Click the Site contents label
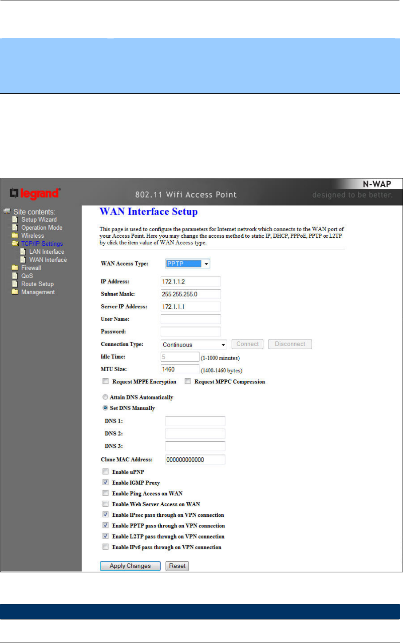Image resolution: width=403 pixels, height=643 pixels. [34, 212]
